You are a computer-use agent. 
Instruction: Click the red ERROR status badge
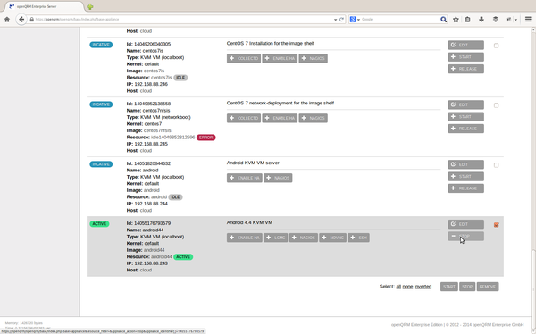point(205,138)
